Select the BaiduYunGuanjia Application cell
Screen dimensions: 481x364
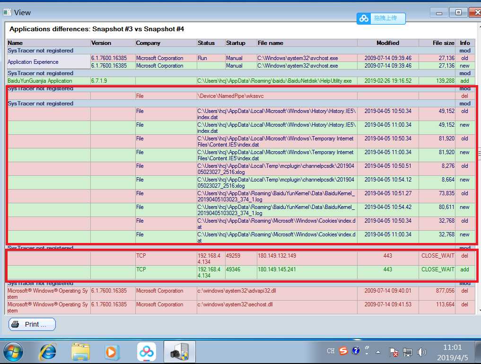coord(48,81)
